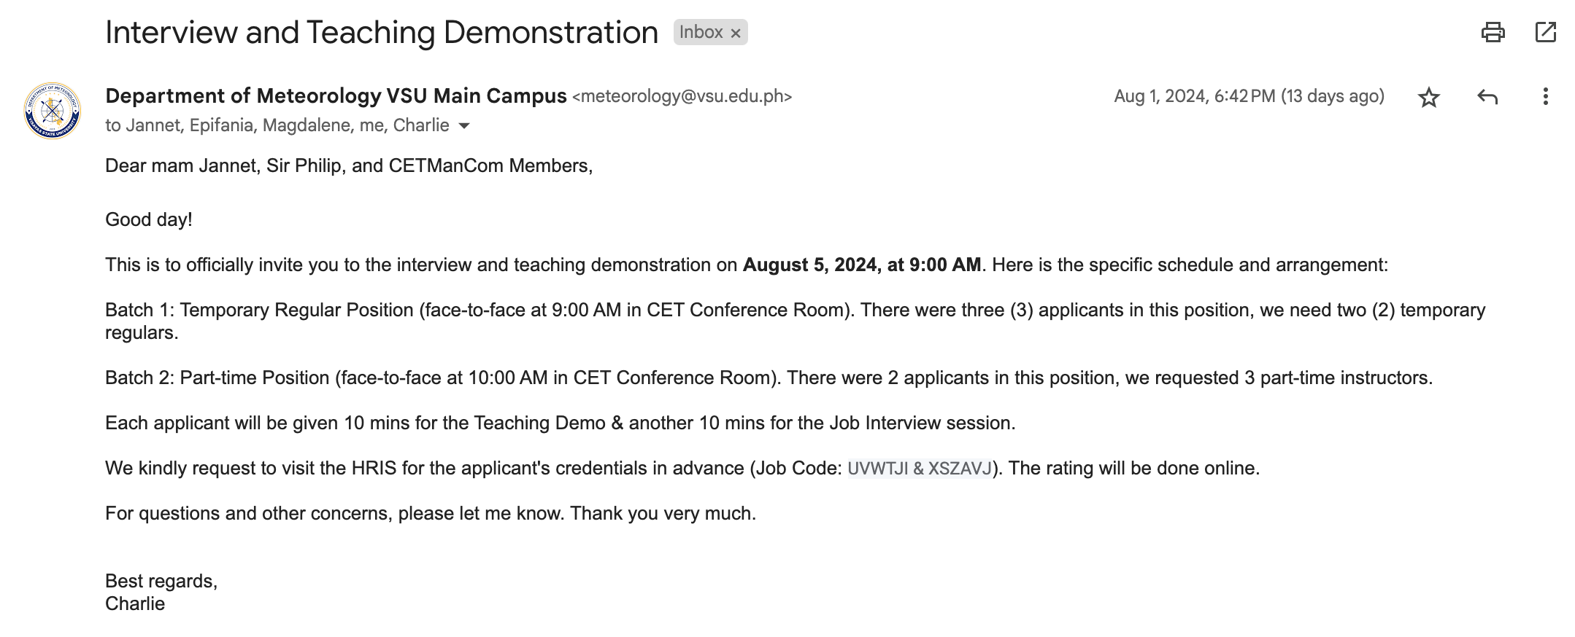Reply to the Department of Meteorology email
The height and width of the screenshot is (637, 1575).
(x=1487, y=97)
